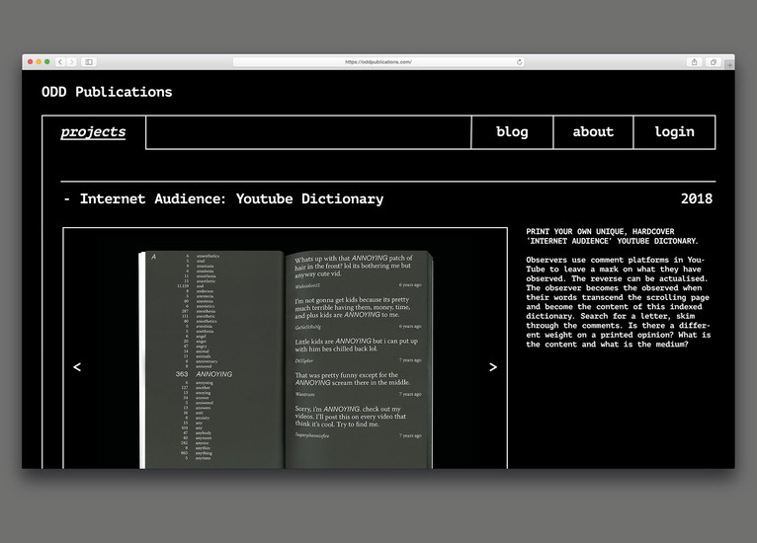Image resolution: width=757 pixels, height=543 pixels.
Task: Go forward using Safari's forward arrow
Action: pos(71,62)
